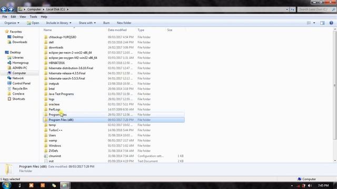Select CoreJava folder in the sidebar
This screenshot has width=337, height=189.
point(18,93)
